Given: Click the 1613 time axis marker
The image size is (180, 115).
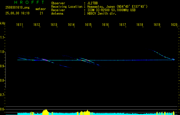Looking at the screenshot, I should (x=54, y=25).
